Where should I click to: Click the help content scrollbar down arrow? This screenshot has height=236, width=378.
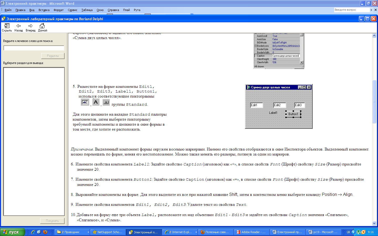click(x=374, y=223)
